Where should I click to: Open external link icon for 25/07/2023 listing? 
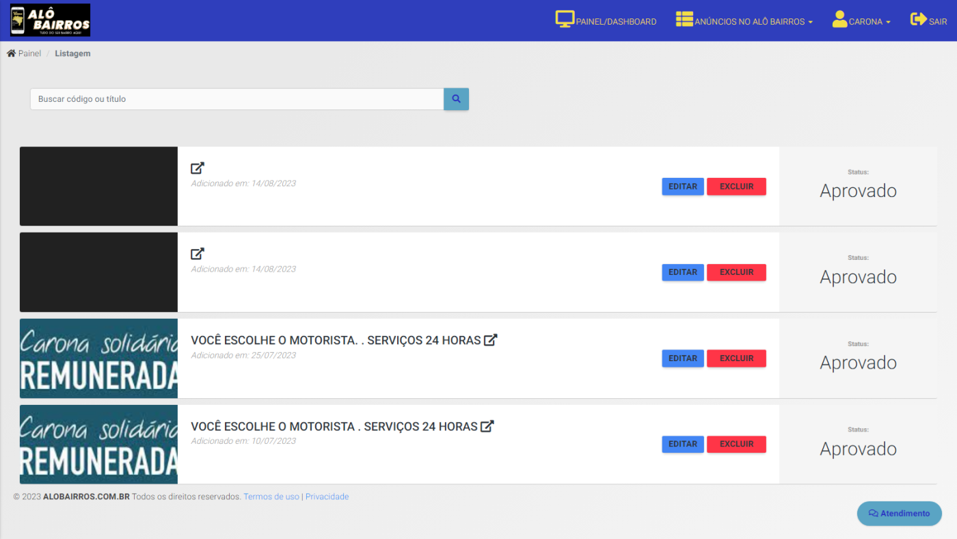click(x=491, y=340)
